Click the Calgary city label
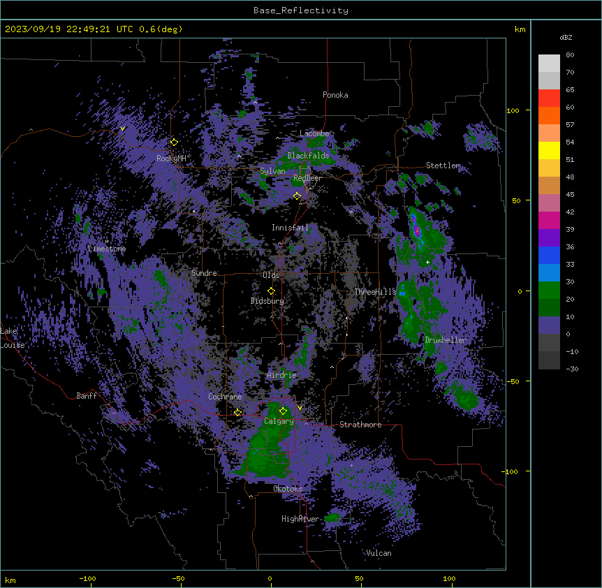This screenshot has width=602, height=588. (279, 421)
